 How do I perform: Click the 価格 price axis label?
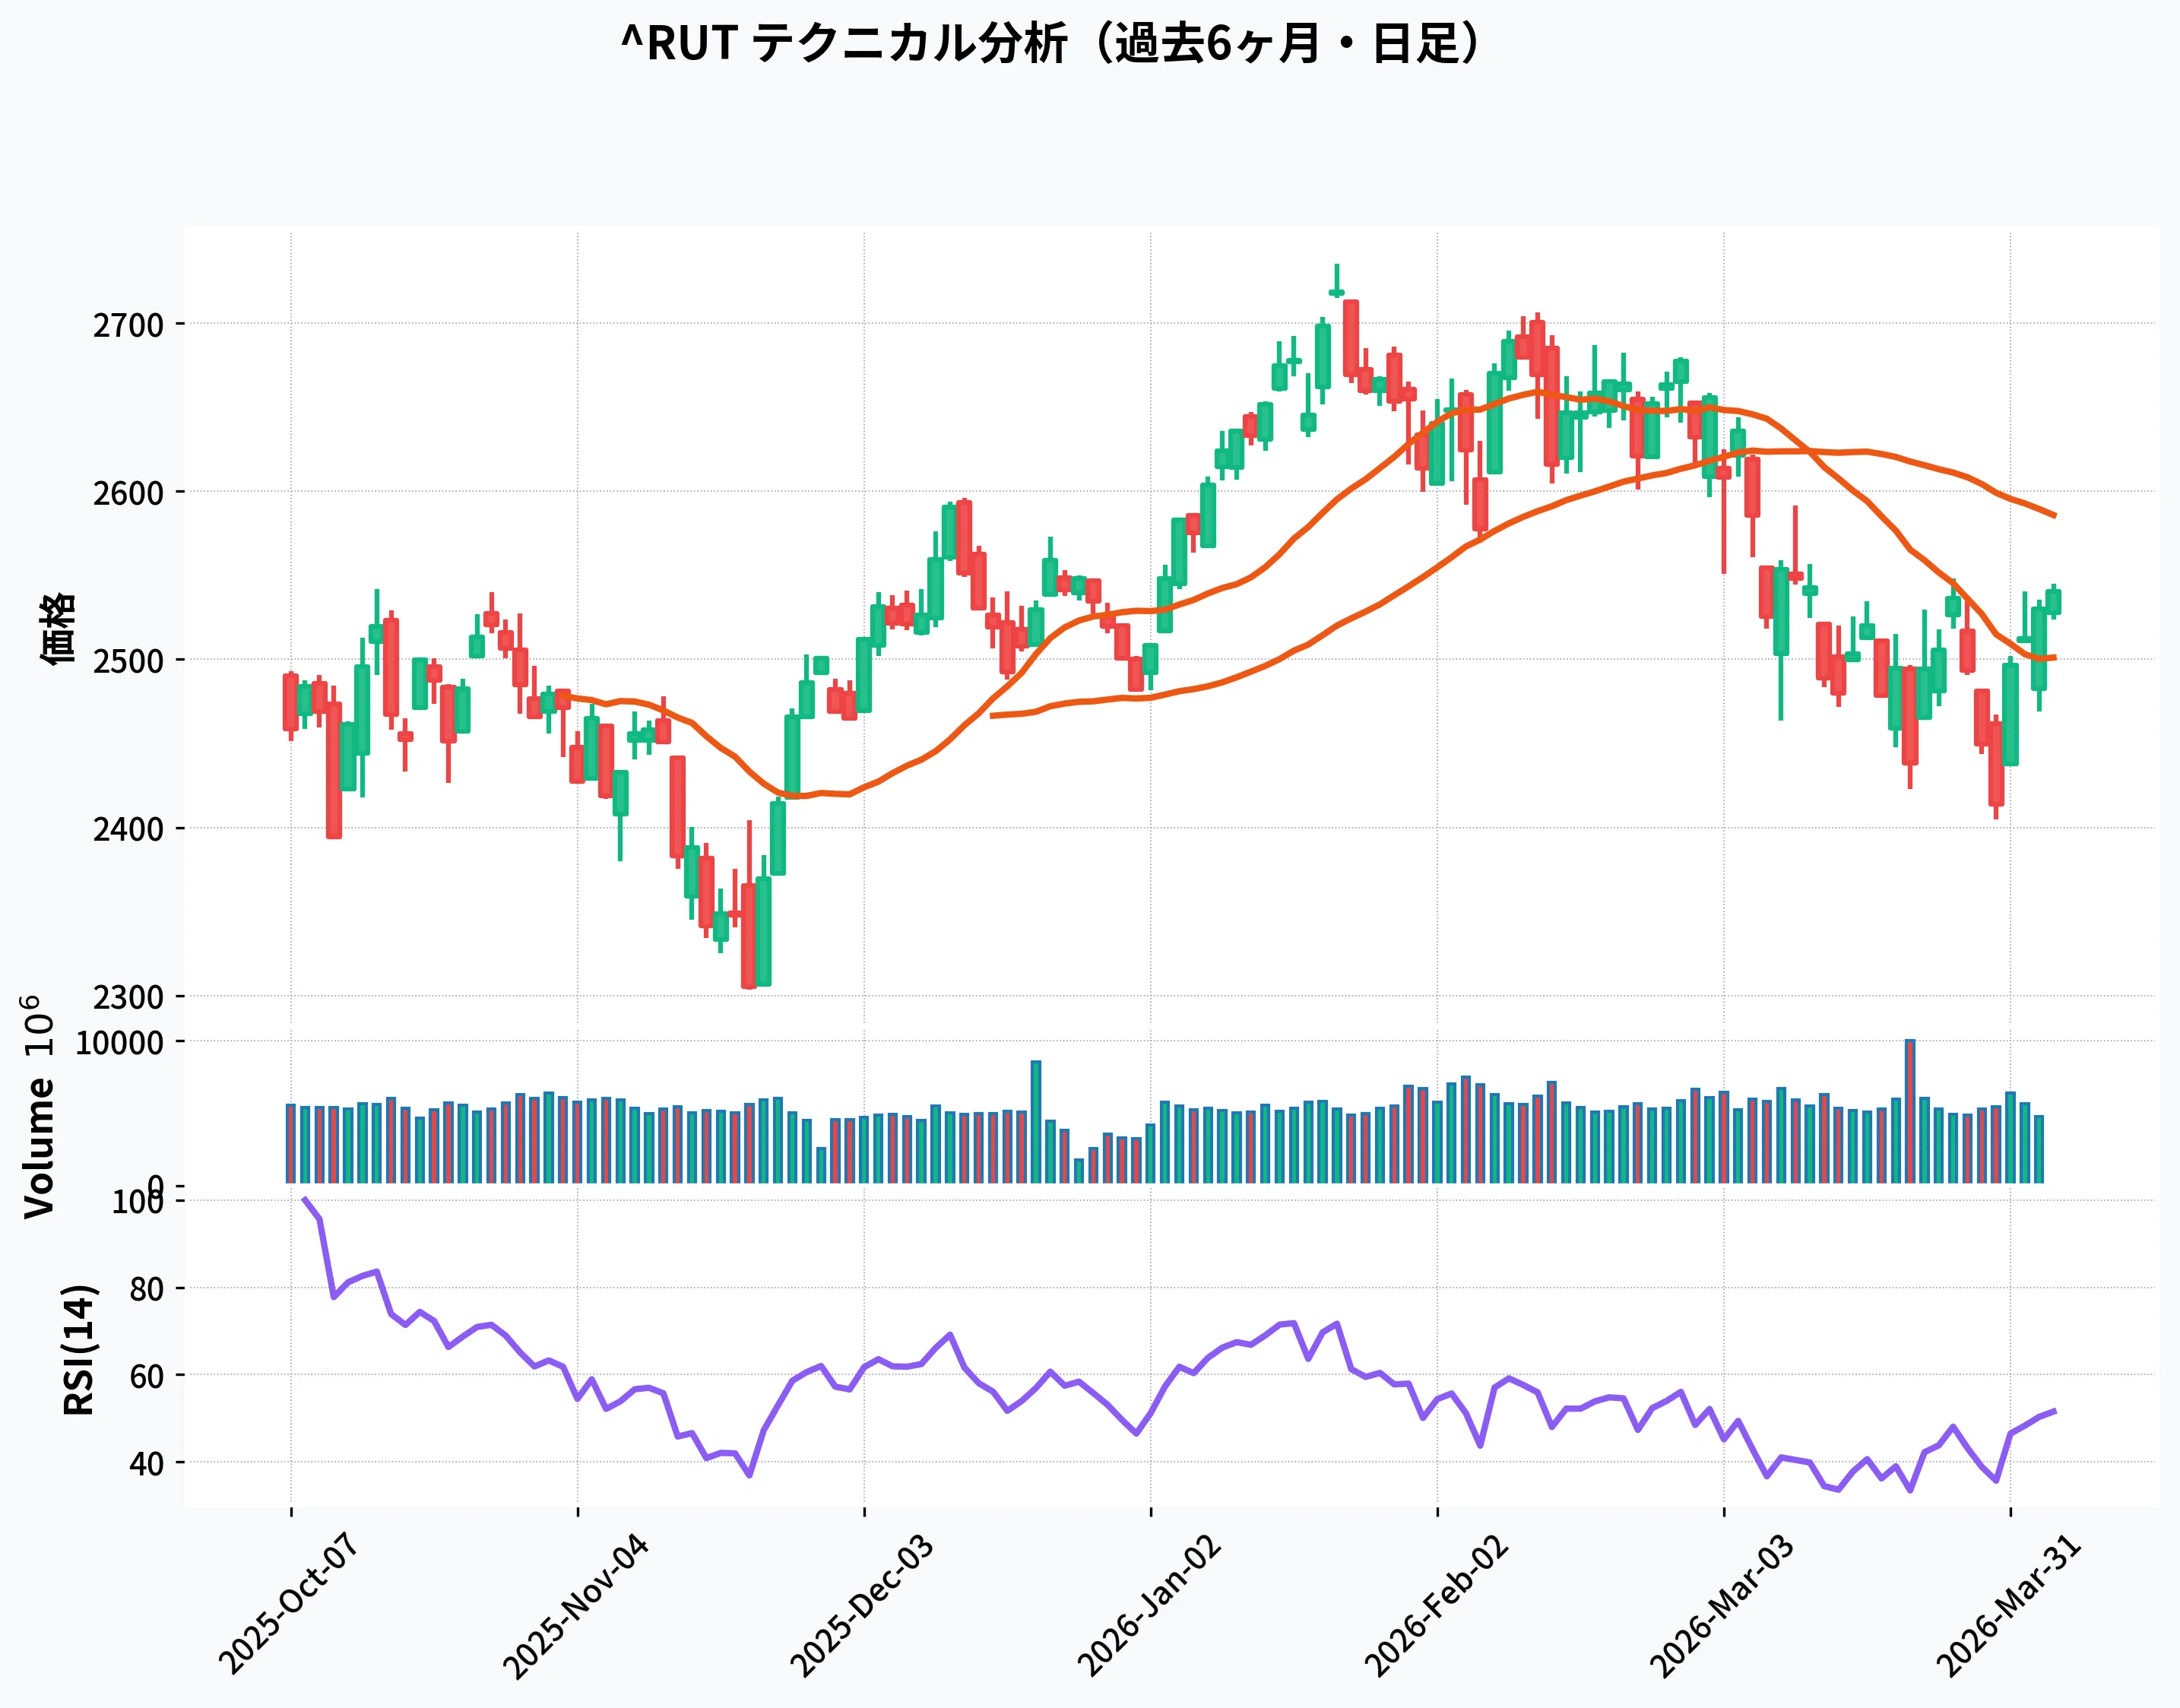(x=58, y=628)
